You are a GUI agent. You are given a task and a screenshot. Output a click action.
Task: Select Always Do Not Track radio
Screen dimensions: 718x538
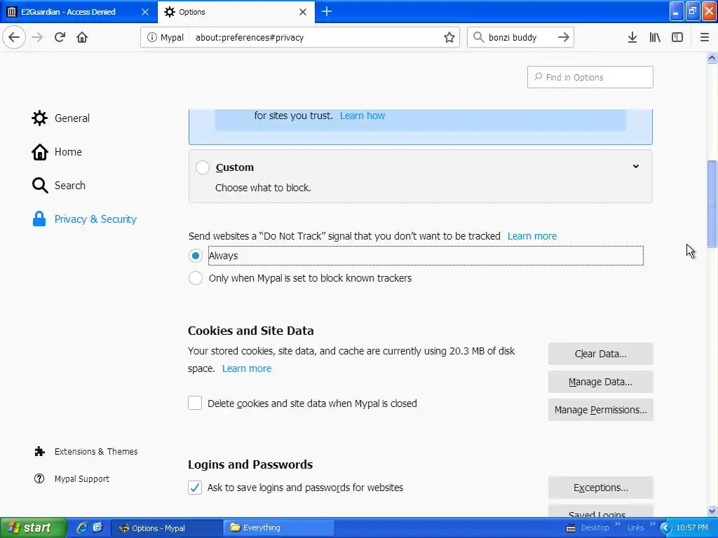(x=196, y=256)
